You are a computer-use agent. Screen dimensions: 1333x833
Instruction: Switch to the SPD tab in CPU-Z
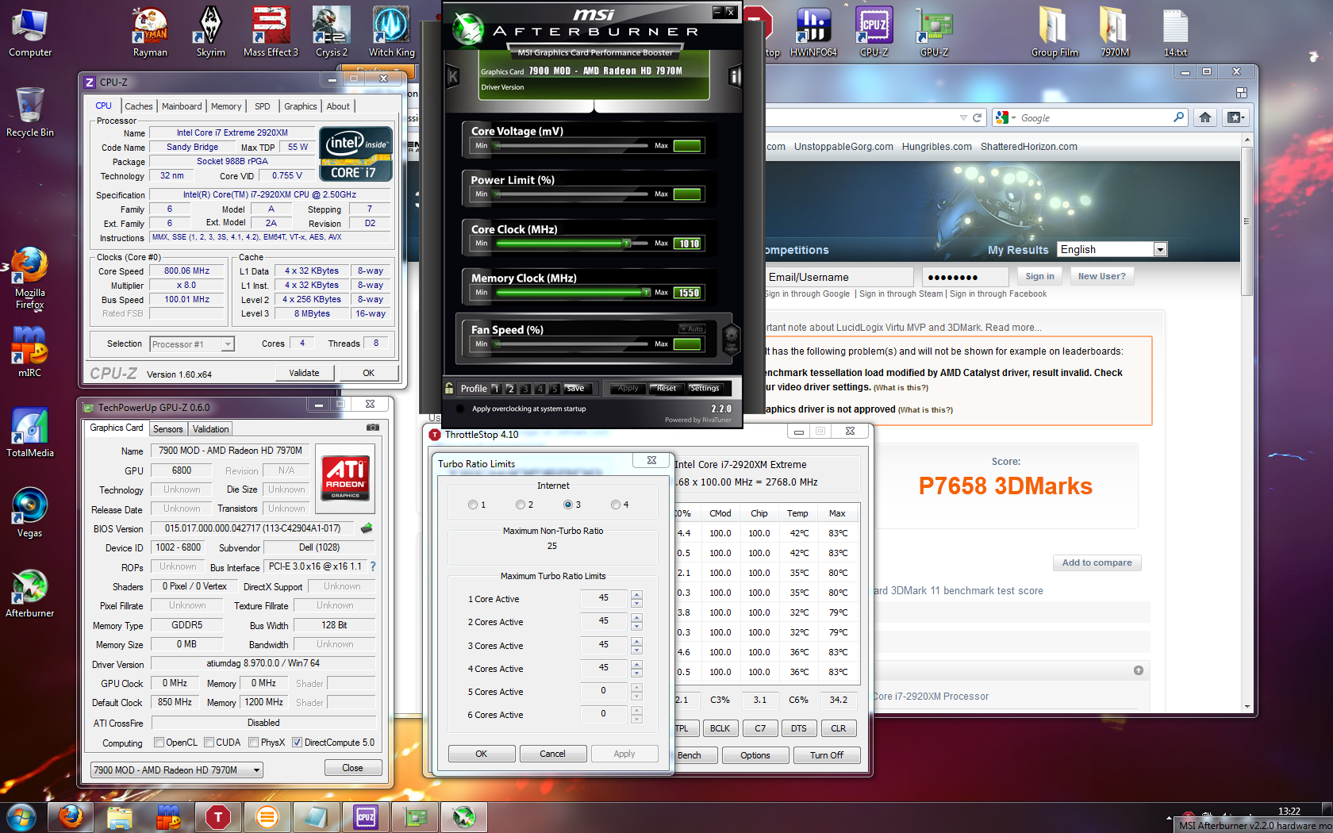pyautogui.click(x=263, y=106)
